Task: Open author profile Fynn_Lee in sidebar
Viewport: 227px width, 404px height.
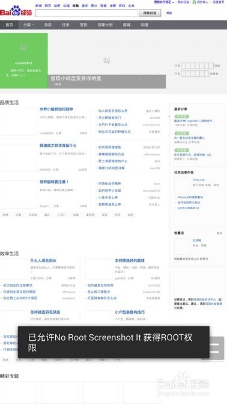Action: coord(199,180)
